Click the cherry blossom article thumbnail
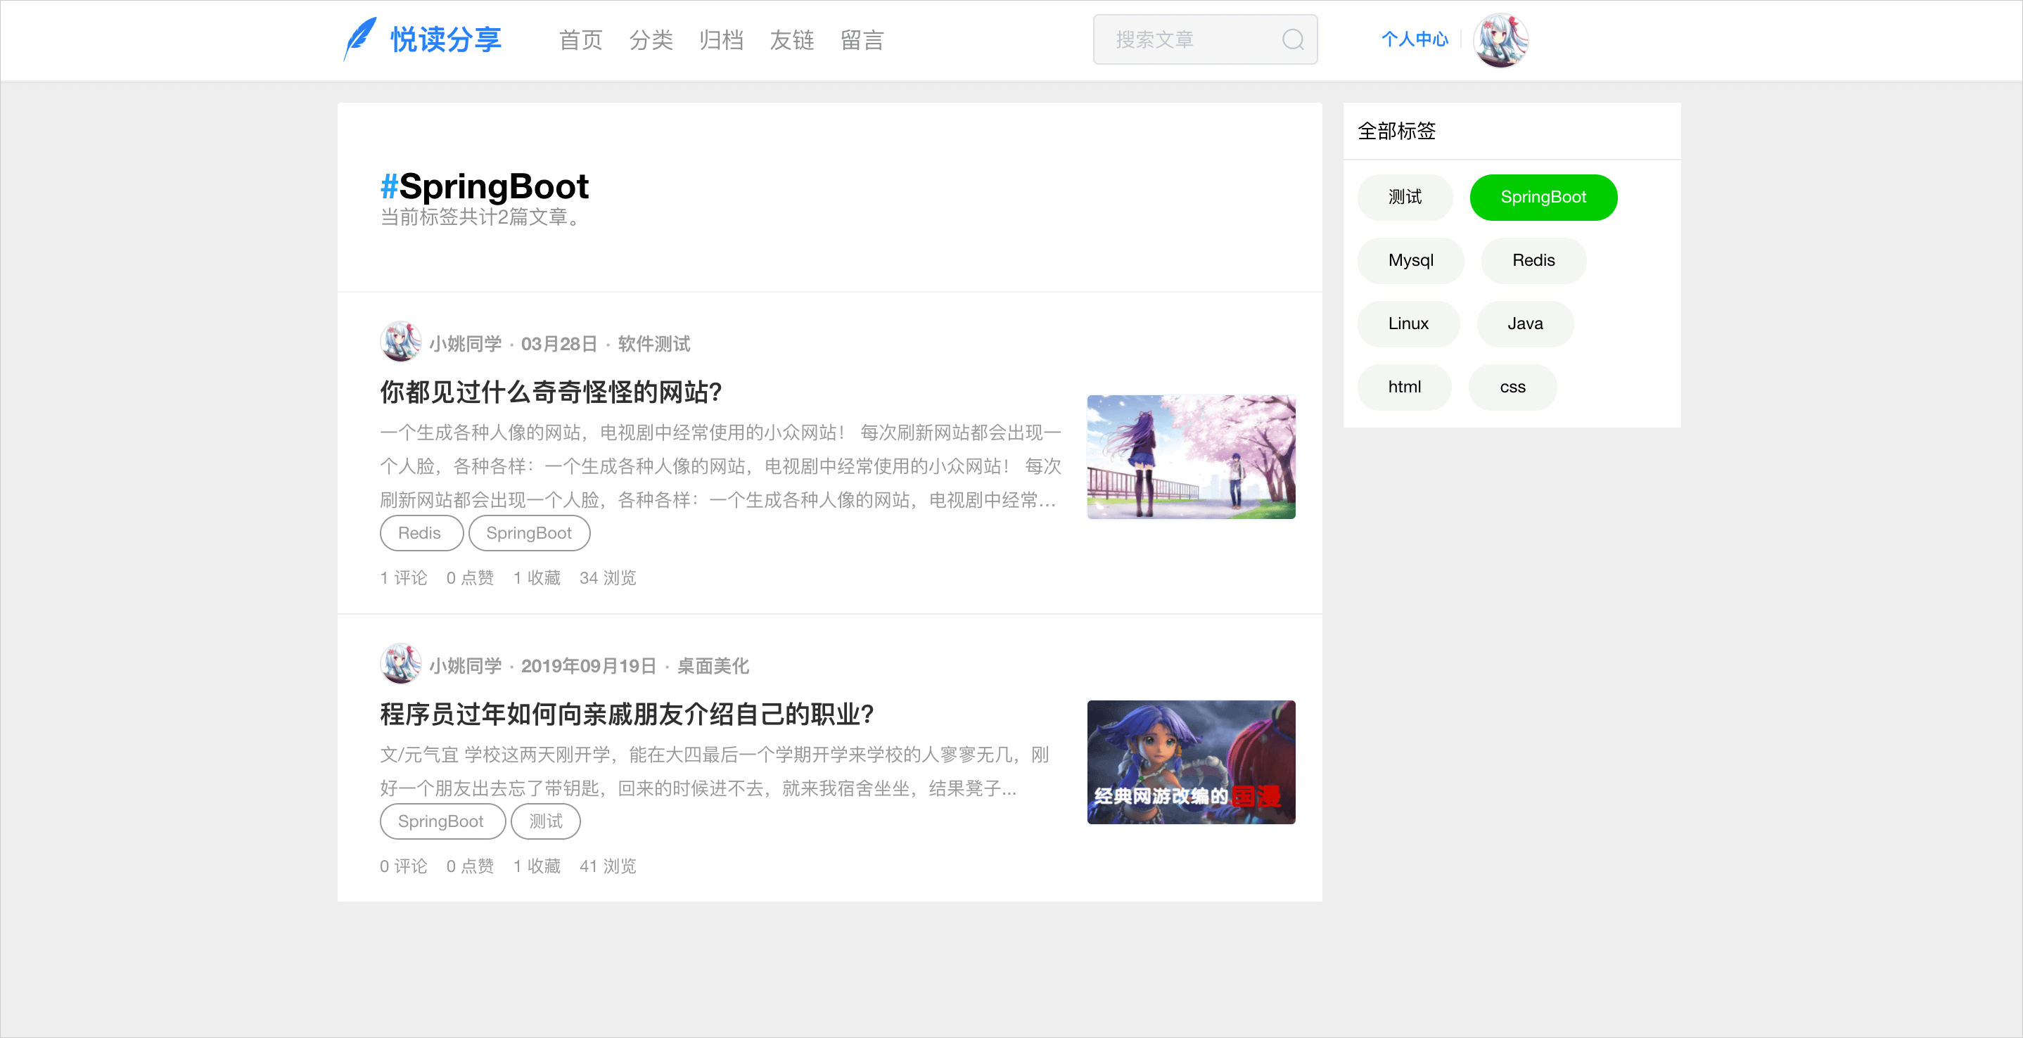Viewport: 2023px width, 1038px height. 1191,456
